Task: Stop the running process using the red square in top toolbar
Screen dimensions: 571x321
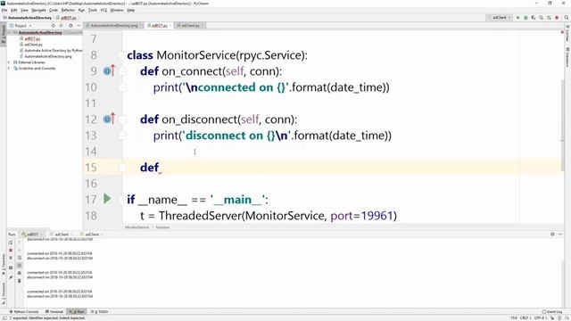Action: click(557, 18)
